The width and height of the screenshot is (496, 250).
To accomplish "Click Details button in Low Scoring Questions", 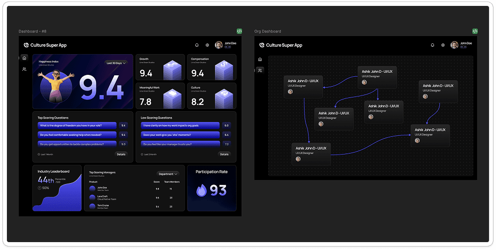I will tap(224, 154).
